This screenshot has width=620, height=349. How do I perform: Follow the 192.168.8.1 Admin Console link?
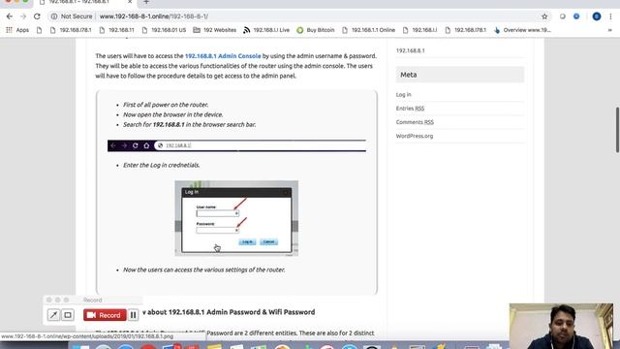(223, 56)
